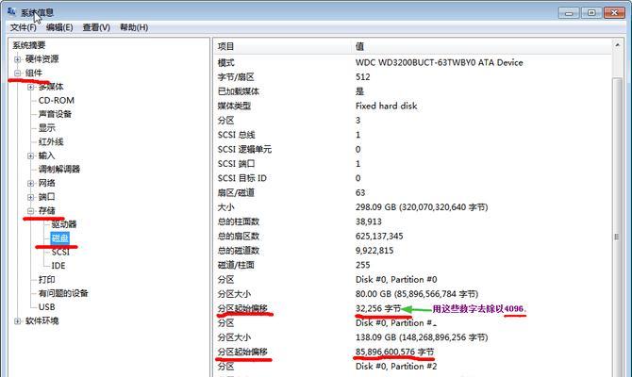Select the Disk #0, Partition #2 value

coord(396,367)
